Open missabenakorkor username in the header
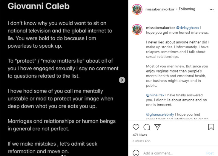This screenshot has height=156, width=218. [x=160, y=9]
